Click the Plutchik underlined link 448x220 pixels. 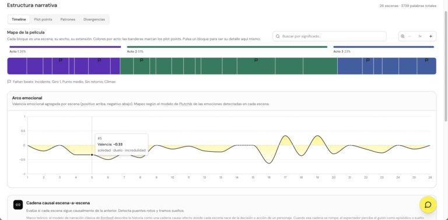[x=185, y=104]
